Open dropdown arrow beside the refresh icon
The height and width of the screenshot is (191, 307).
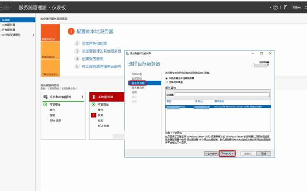coord(270,8)
